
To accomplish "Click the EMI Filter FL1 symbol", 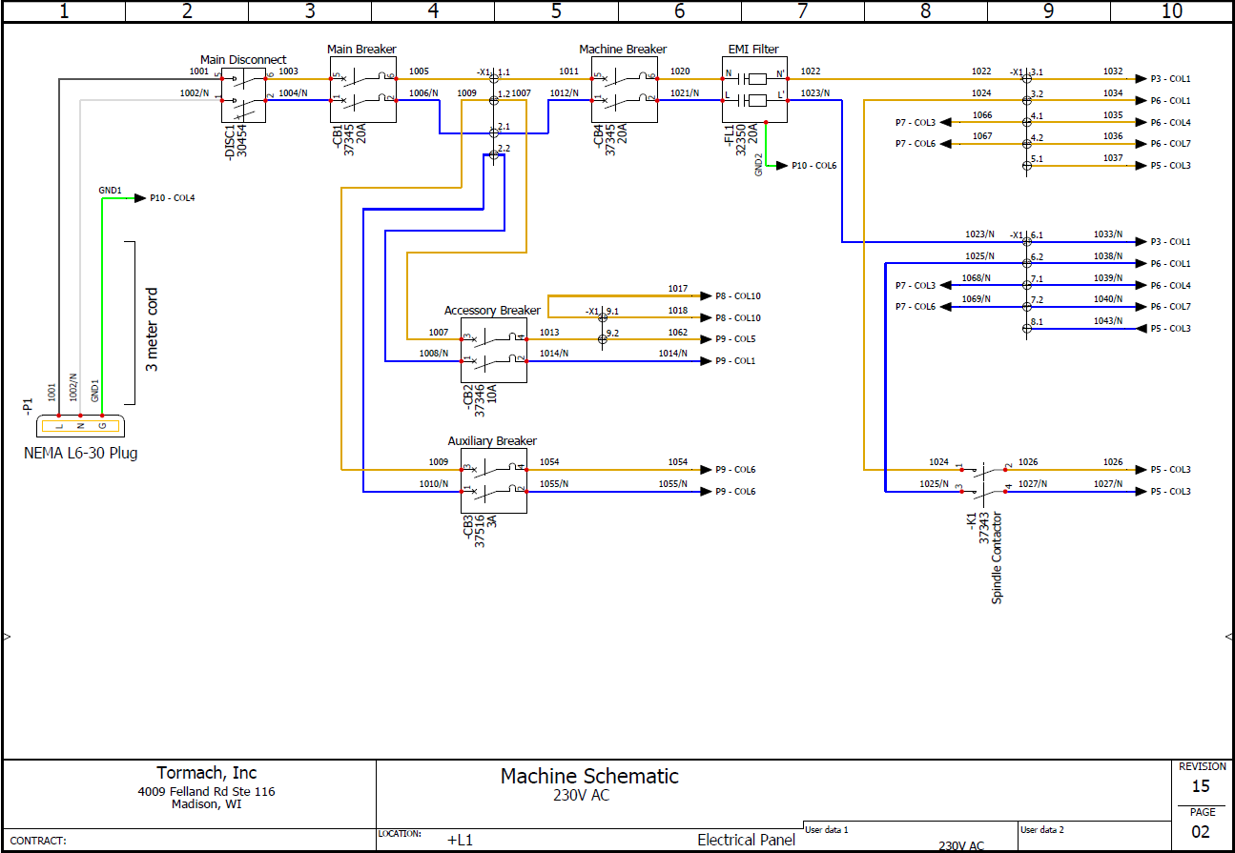I will tap(754, 89).
